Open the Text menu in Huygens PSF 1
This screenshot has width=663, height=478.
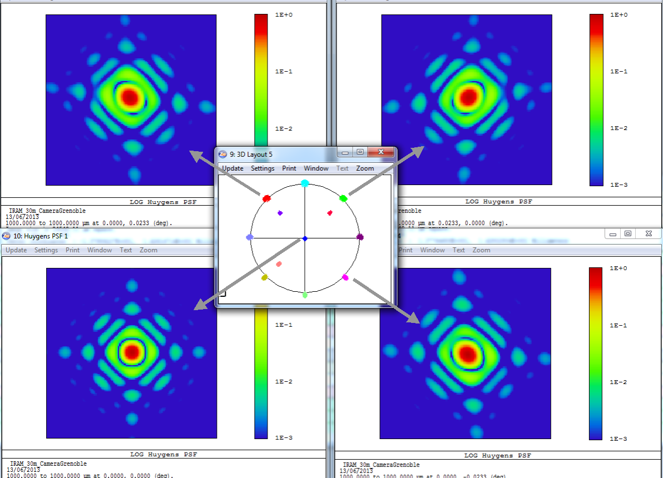coord(126,250)
